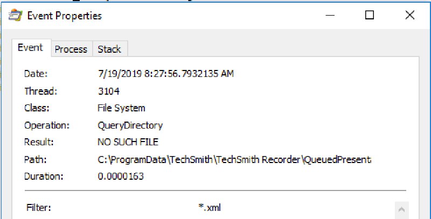The image size is (431, 219).
Task: Close the Event Properties dialog
Action: pos(410,15)
